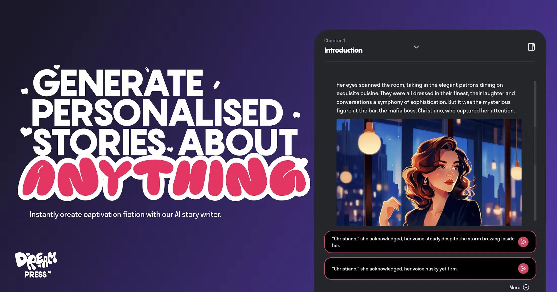Viewport: 557px width, 292px height.
Task: Click the 'Instantly create captivation fiction' tagline
Action: [125, 214]
